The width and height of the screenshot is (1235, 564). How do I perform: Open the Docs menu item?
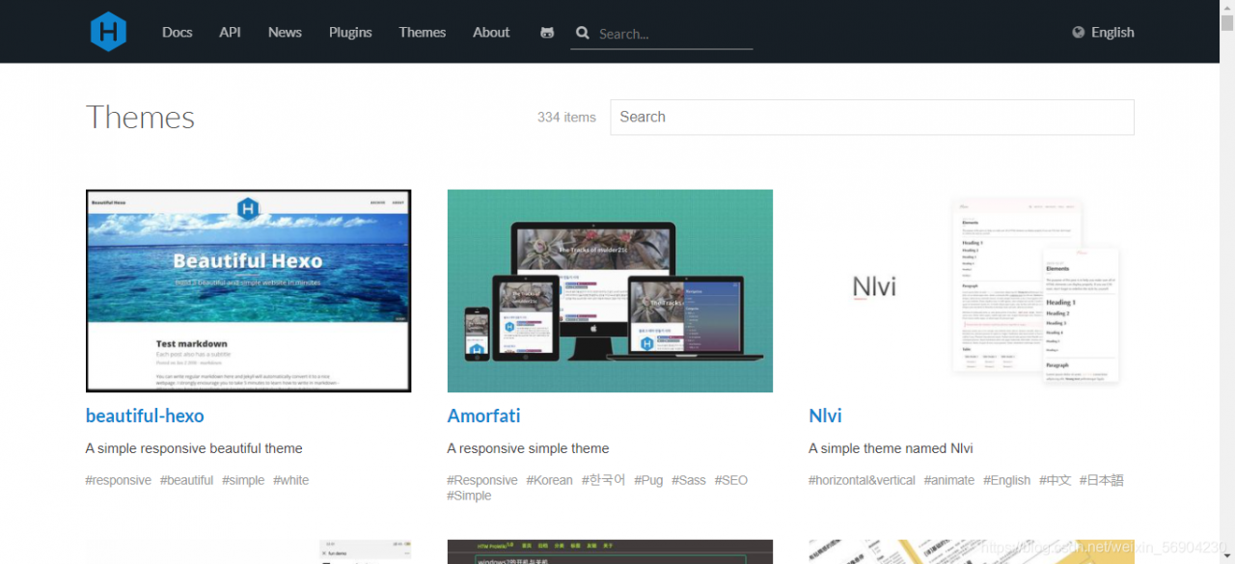coord(178,32)
